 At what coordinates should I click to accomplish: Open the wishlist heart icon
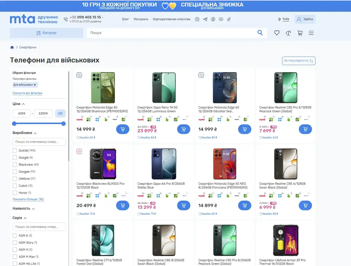[x=277, y=33]
